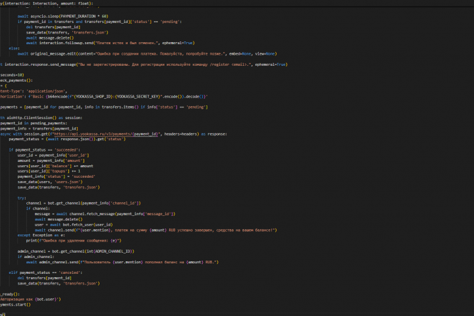The height and width of the screenshot is (316, 474).
Task: Click the line checking status equals 'pending' in transfers
Action: [99, 22]
